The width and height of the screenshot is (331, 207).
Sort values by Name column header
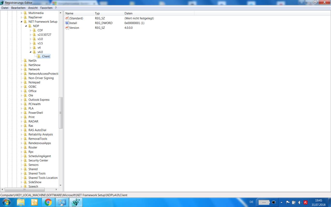[x=79, y=13]
